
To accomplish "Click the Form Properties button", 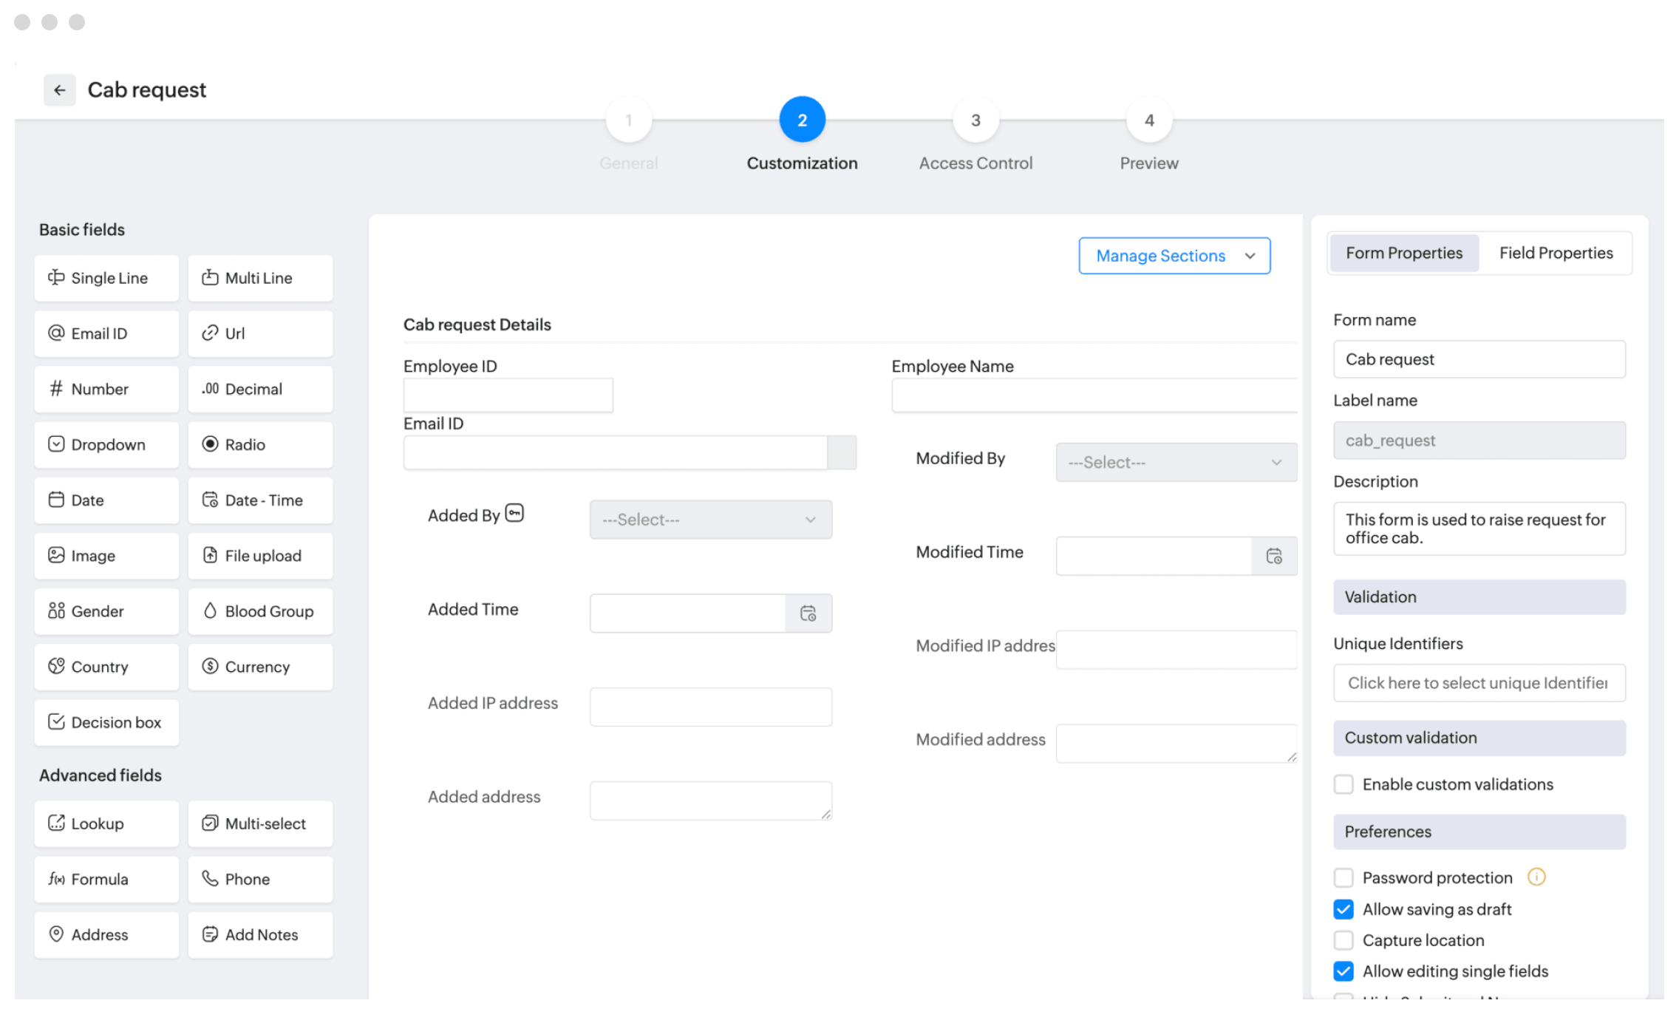I will pos(1404,253).
